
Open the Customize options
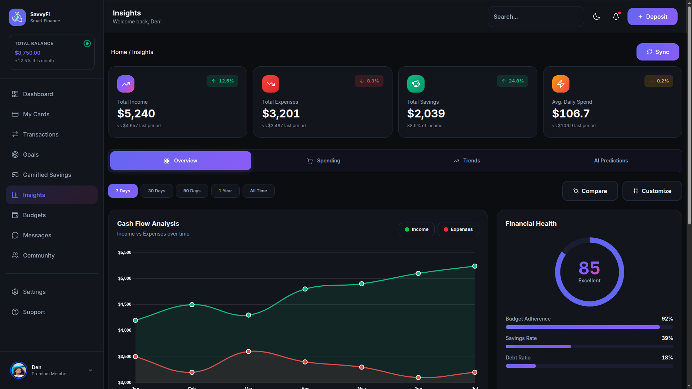pos(652,191)
